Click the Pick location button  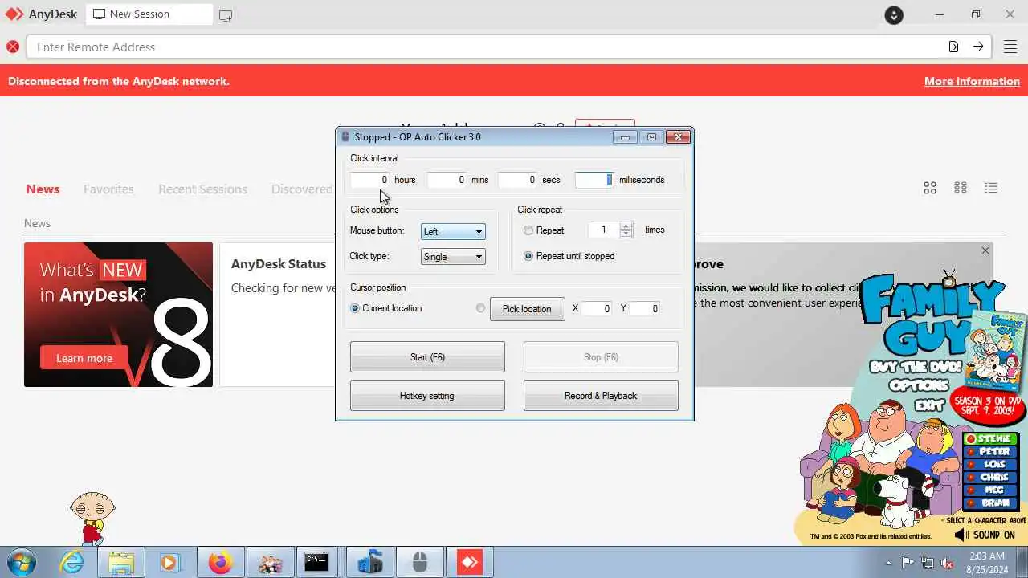pos(527,309)
